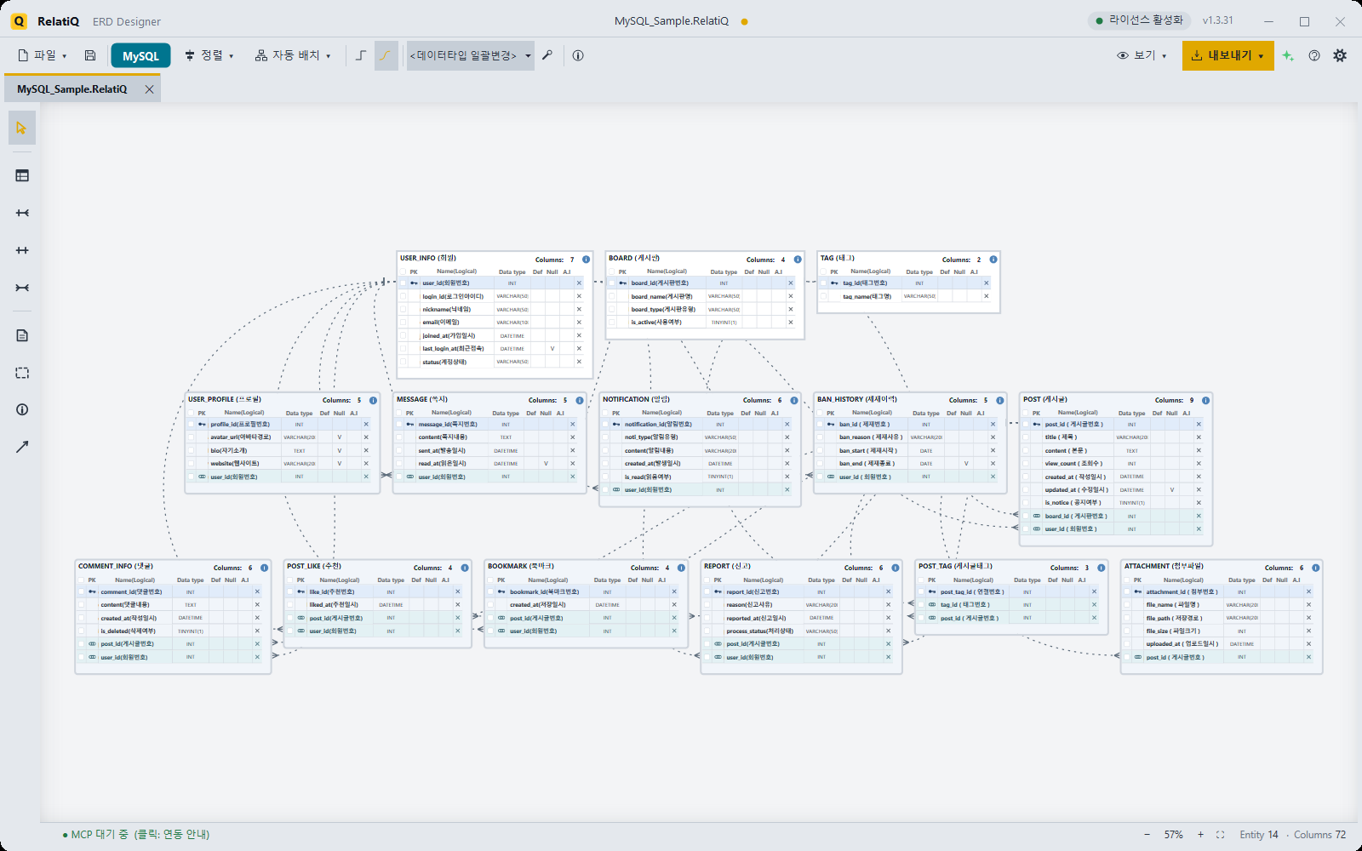The image size is (1362, 851).
Task: Pick the note/memo tool in the left sidebar
Action: (22, 335)
